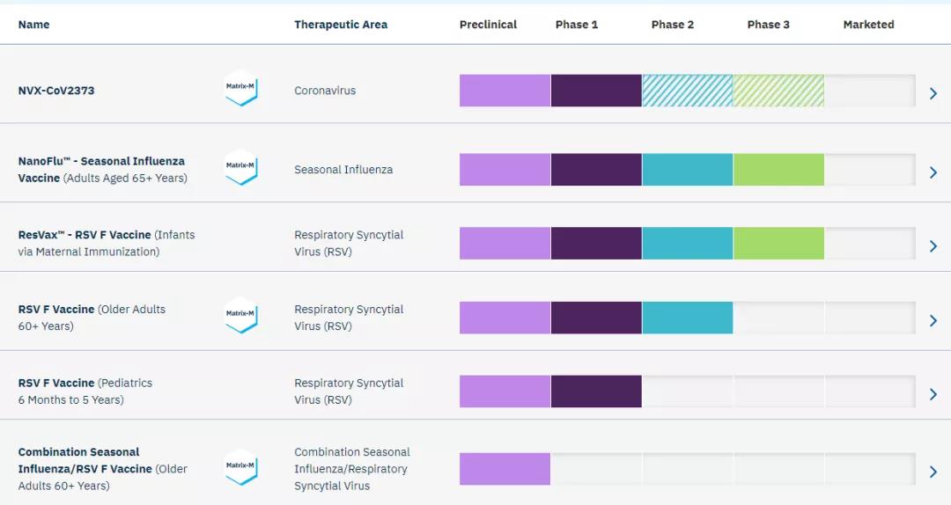Click Matrix-M icon in Combination vaccine row
The image size is (951, 505).
240,467
